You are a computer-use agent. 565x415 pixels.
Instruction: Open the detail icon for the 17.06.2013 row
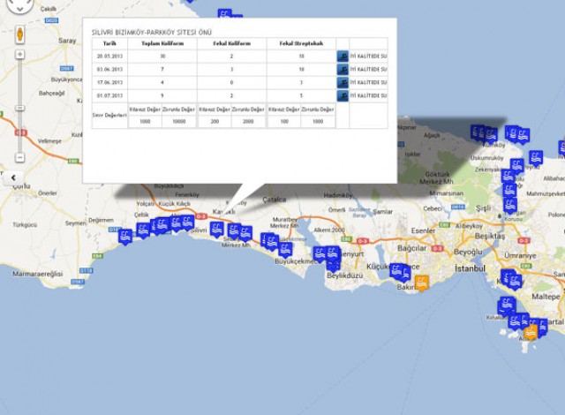click(342, 82)
